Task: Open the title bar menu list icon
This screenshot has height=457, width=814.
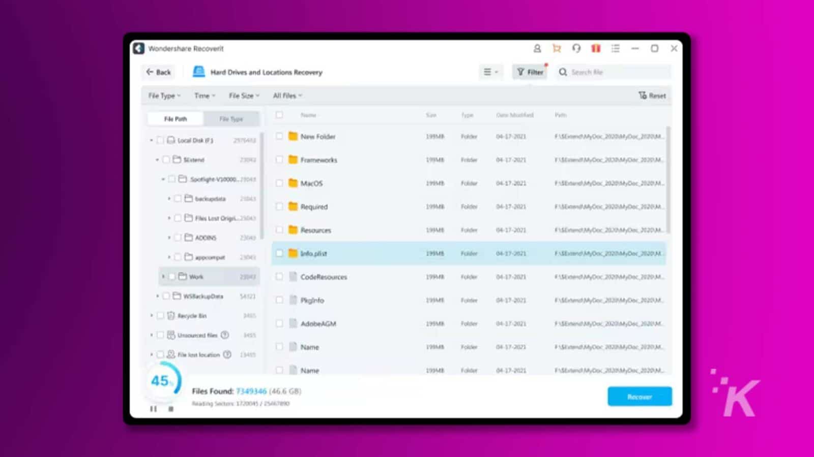Action: (615, 48)
